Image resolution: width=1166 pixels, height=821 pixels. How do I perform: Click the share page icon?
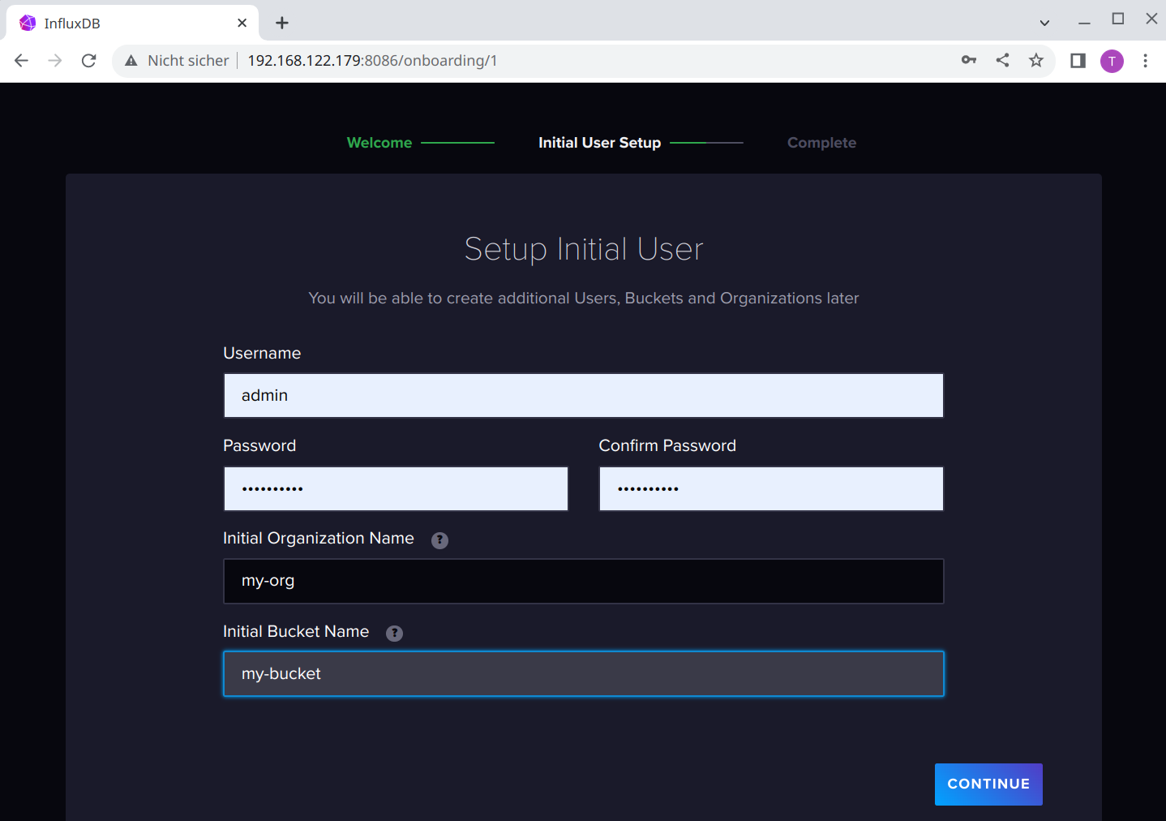coord(1003,60)
